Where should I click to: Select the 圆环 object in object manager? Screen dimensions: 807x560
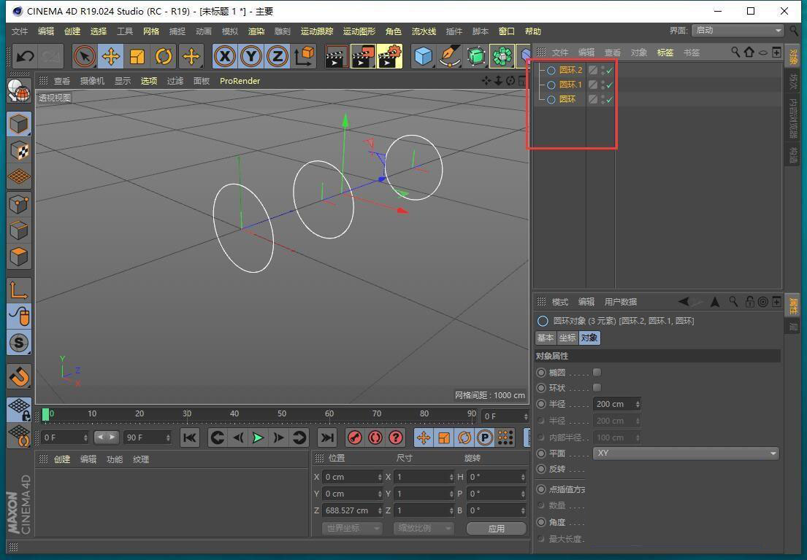tap(567, 100)
